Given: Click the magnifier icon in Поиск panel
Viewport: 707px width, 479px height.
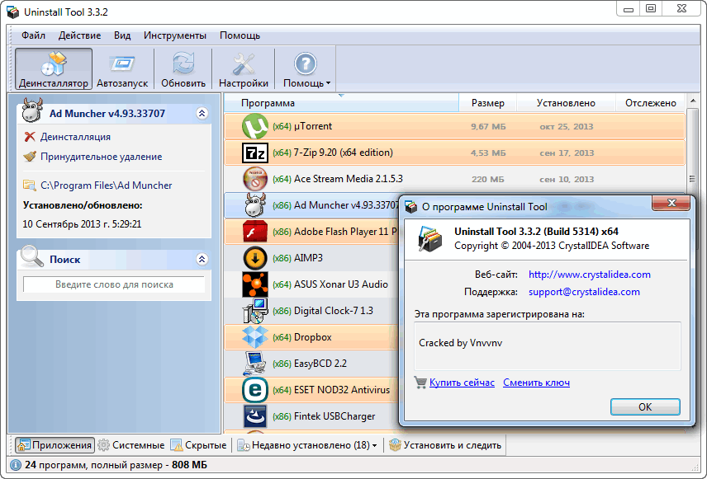Looking at the screenshot, I should pos(31,256).
